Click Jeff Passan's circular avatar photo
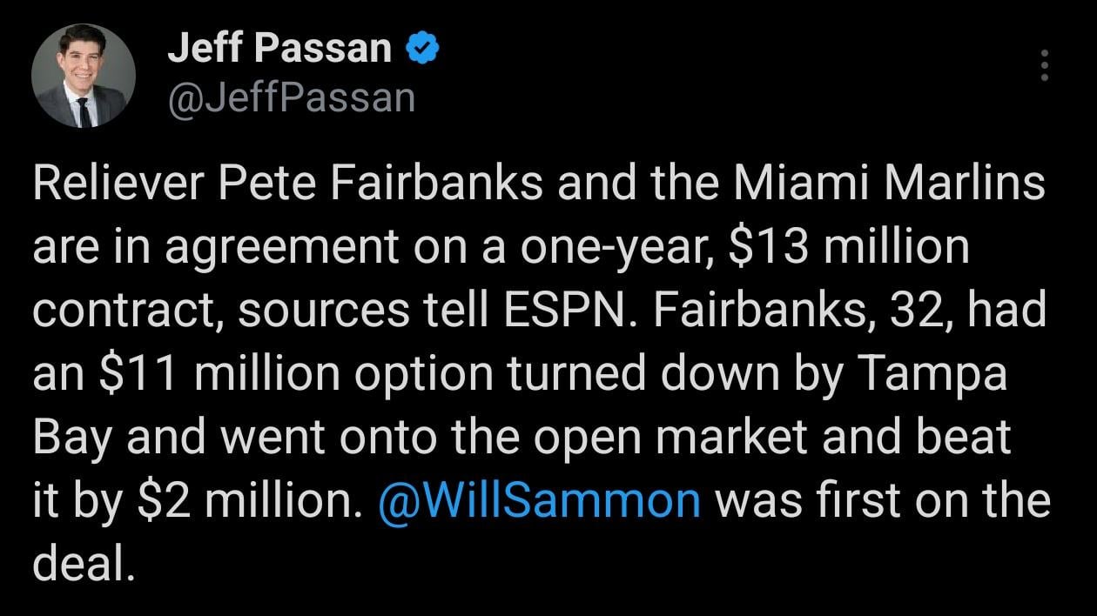1097x616 pixels. pos(81,75)
